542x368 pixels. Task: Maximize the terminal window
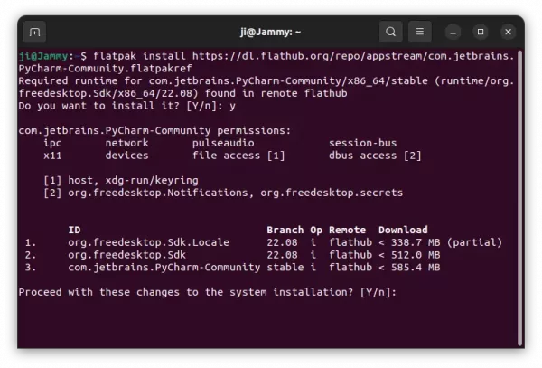coord(481,32)
